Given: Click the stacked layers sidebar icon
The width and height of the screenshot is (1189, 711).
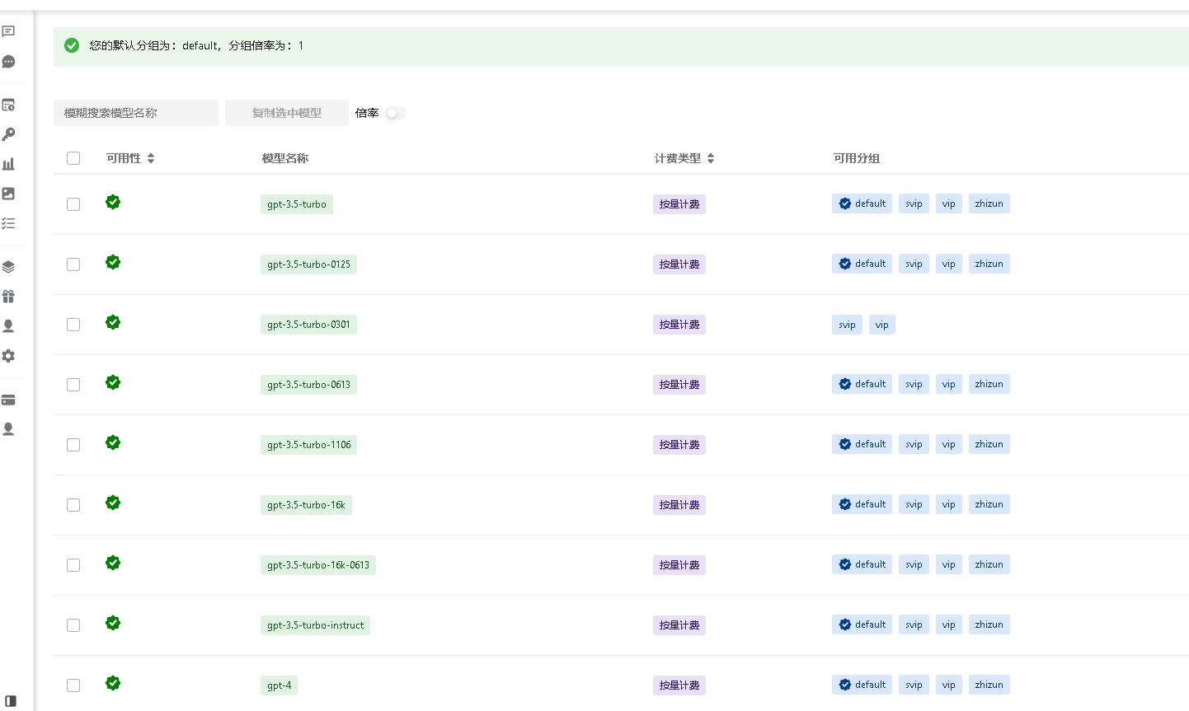Looking at the screenshot, I should point(8,267).
